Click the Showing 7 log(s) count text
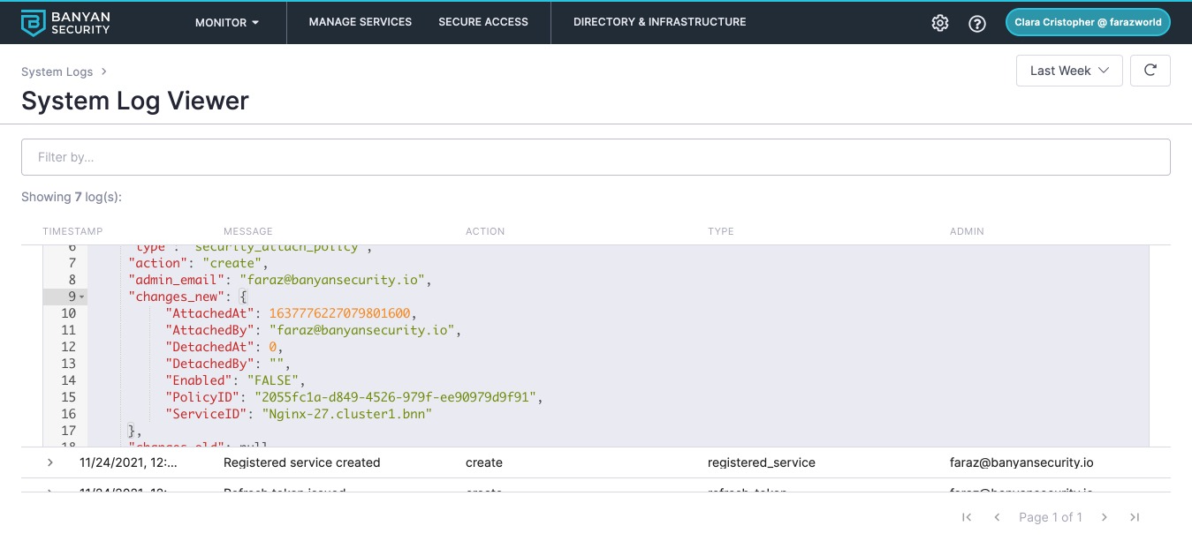The width and height of the screenshot is (1192, 541). (72, 197)
